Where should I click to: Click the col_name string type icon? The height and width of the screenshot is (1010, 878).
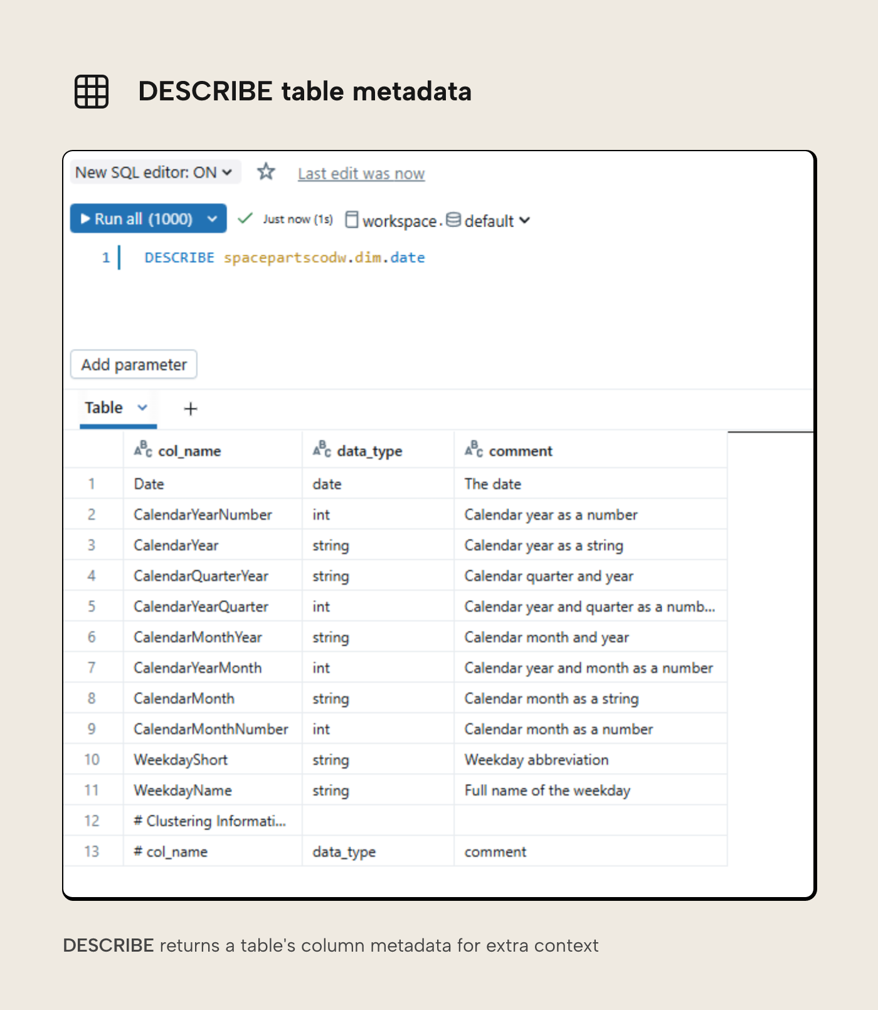(143, 449)
